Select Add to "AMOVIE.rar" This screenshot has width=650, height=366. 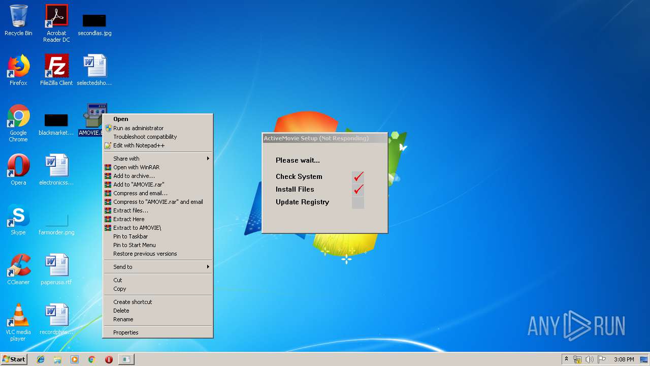pos(158,185)
